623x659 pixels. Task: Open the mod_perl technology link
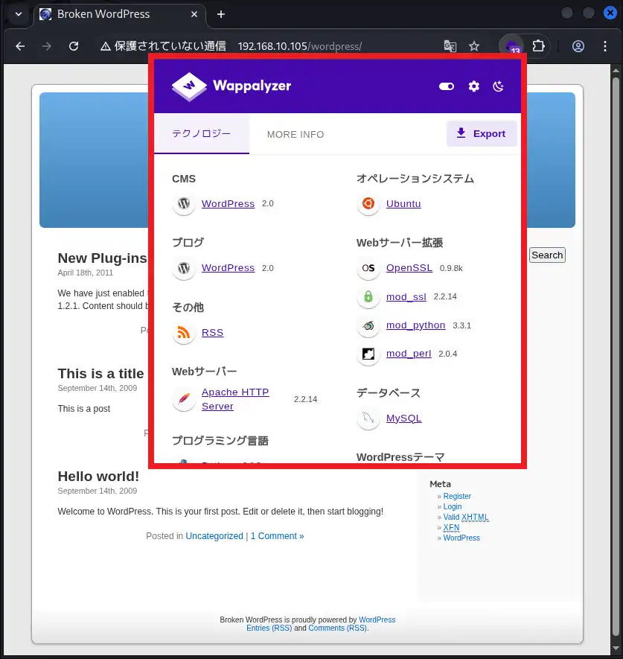pos(408,354)
